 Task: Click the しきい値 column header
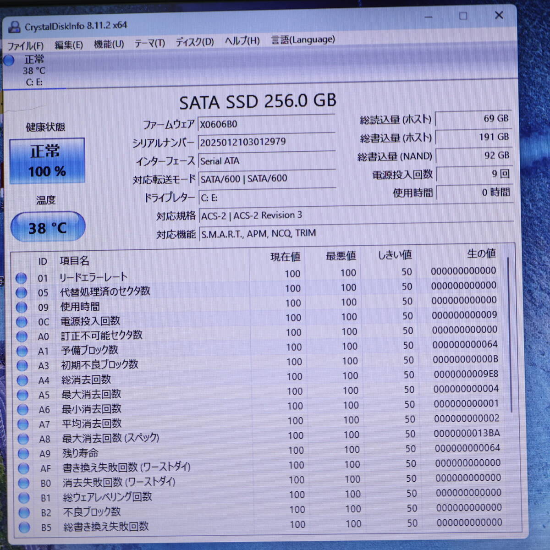coord(395,255)
